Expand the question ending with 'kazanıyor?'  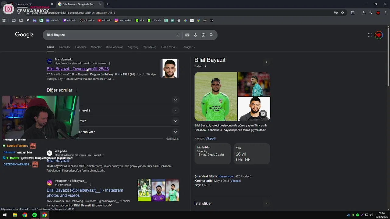(175, 132)
